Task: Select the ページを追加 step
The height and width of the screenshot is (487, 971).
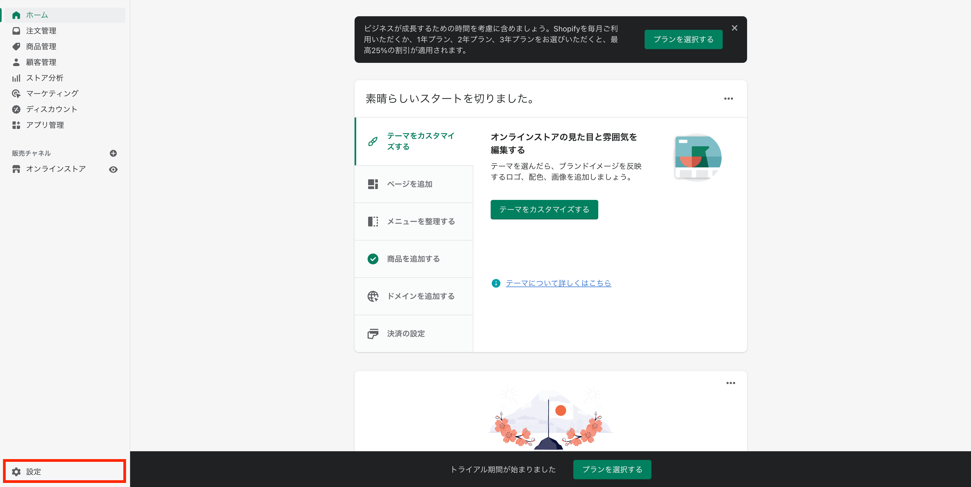Action: (x=414, y=184)
